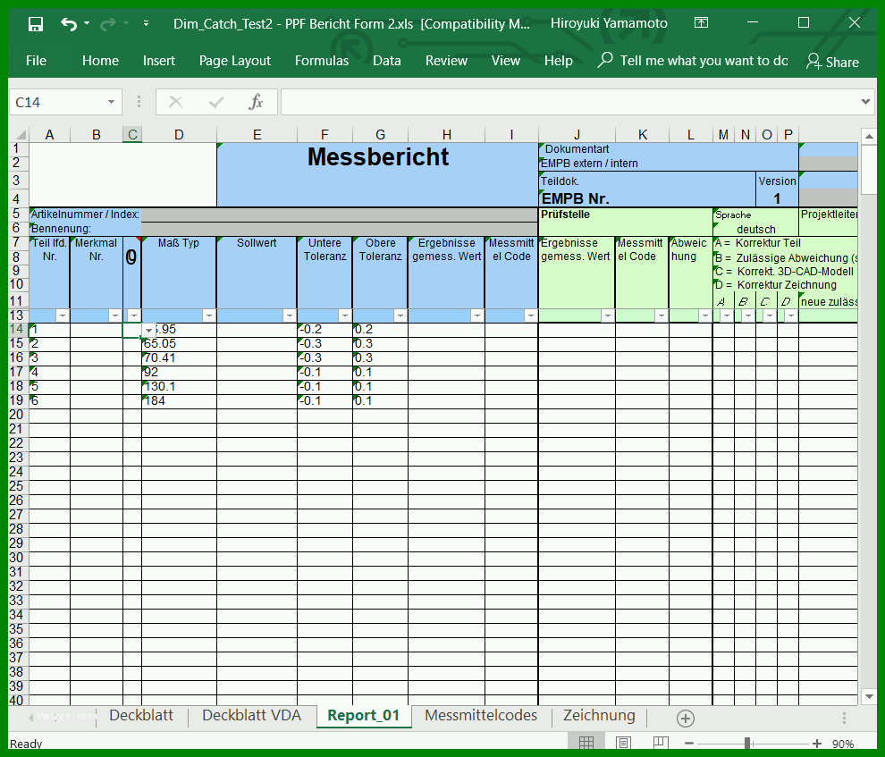The width and height of the screenshot is (885, 757).
Task: Switch to Normal view icon
Action: (586, 743)
